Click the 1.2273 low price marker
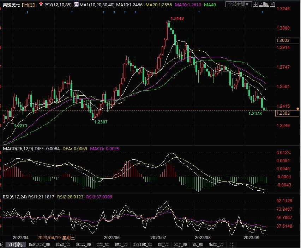The width and height of the screenshot is (301, 248). [20, 126]
